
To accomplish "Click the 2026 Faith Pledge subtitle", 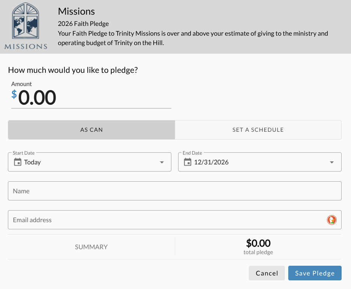I will (83, 24).
